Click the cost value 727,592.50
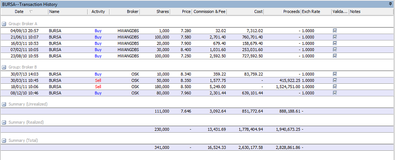The height and width of the screenshot is (160, 395). [x=253, y=56]
